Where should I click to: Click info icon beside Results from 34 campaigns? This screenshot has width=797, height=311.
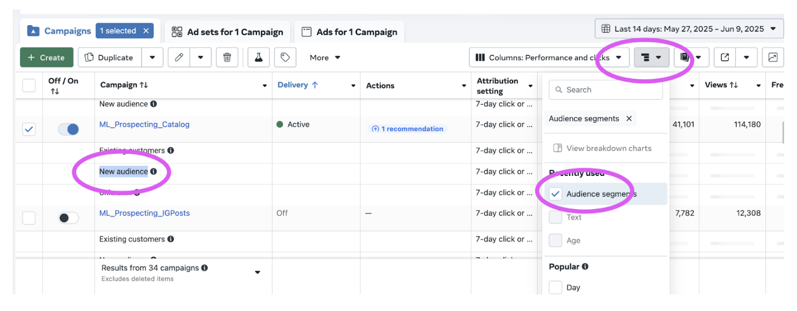pyautogui.click(x=205, y=268)
